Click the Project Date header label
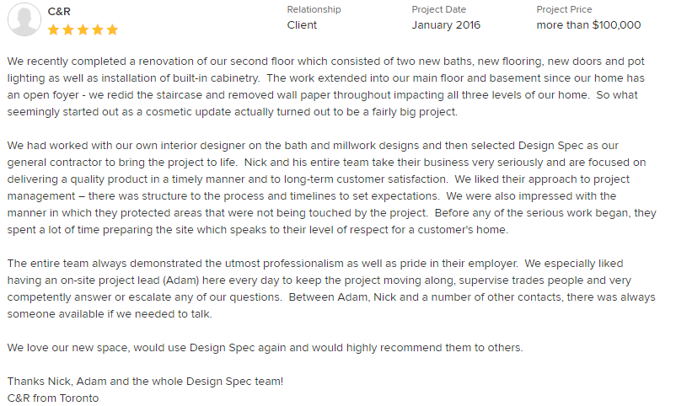The image size is (676, 406). pyautogui.click(x=438, y=9)
